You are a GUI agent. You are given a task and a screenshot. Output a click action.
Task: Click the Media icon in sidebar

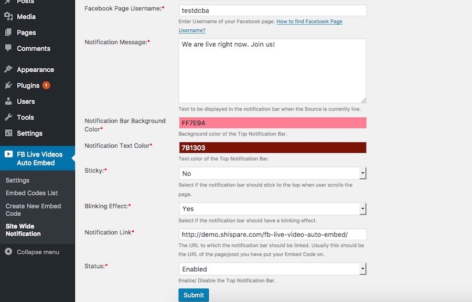(x=8, y=17)
